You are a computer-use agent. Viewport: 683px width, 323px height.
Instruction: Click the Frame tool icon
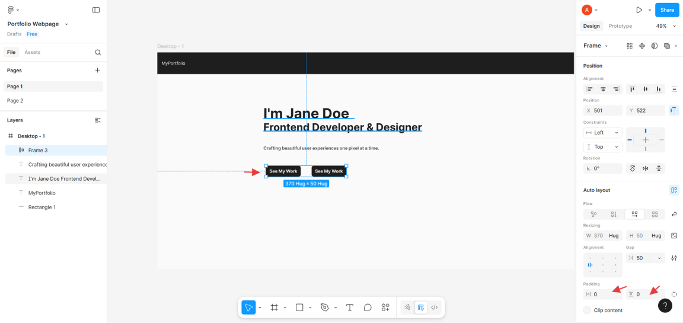[x=275, y=308]
